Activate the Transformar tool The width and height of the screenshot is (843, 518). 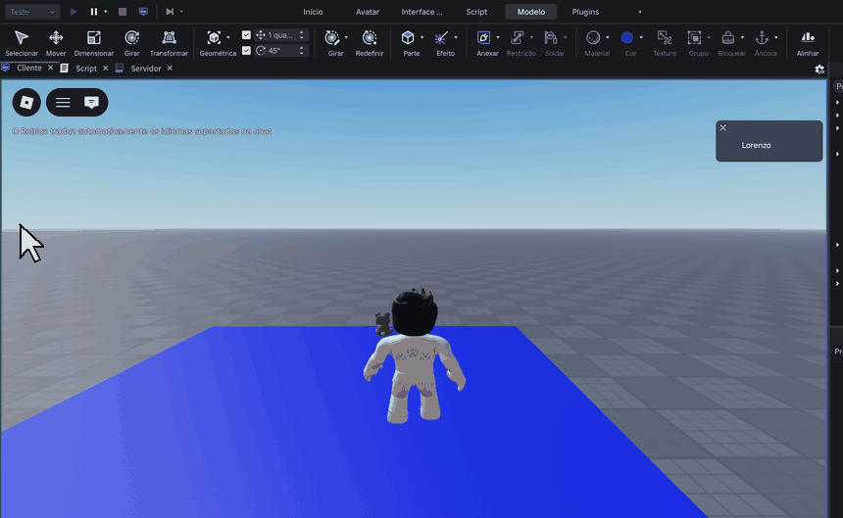(169, 43)
